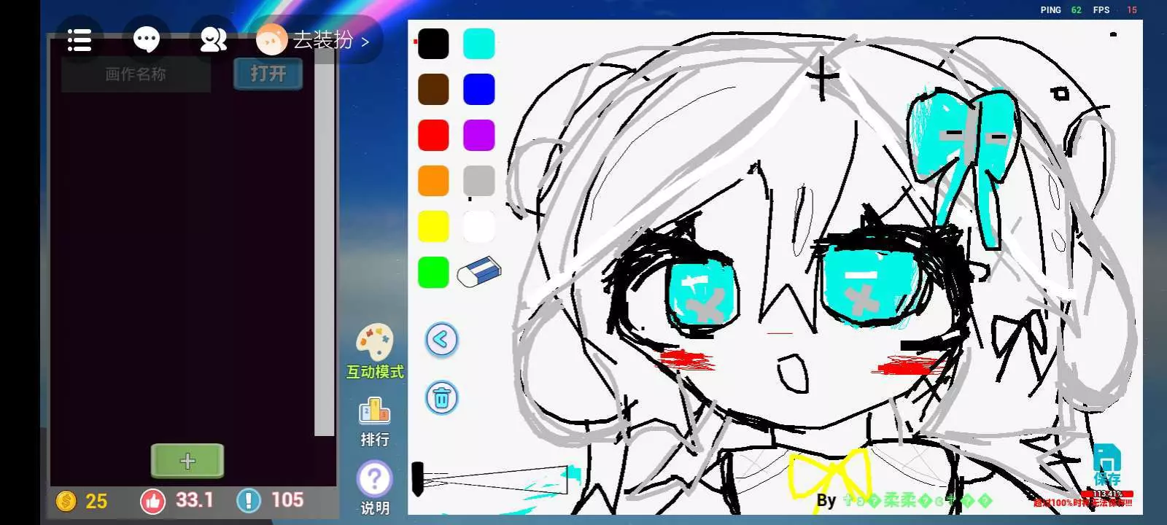Save drawing with 保存 icon

point(1106,465)
